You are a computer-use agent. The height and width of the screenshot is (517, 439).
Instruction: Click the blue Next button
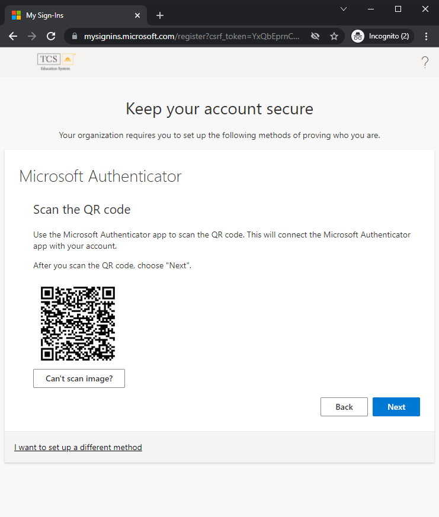[x=396, y=407]
